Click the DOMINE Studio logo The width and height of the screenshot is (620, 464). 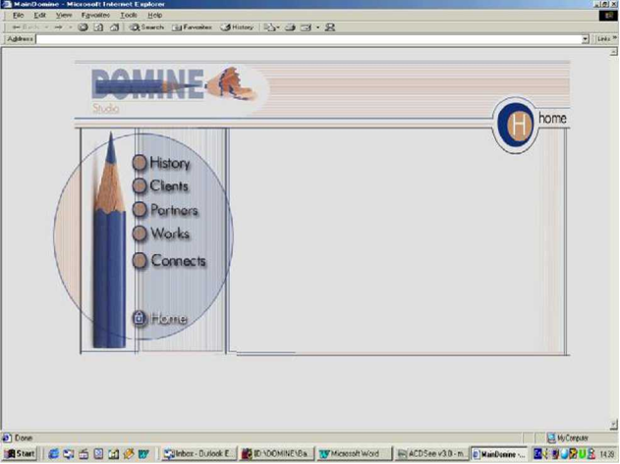click(174, 89)
